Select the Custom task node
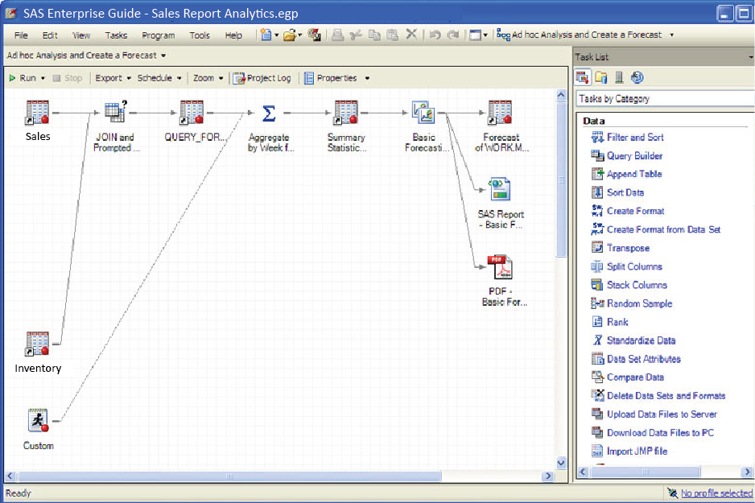755x503 pixels. [38, 420]
